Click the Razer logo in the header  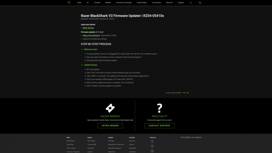coord(69,3)
